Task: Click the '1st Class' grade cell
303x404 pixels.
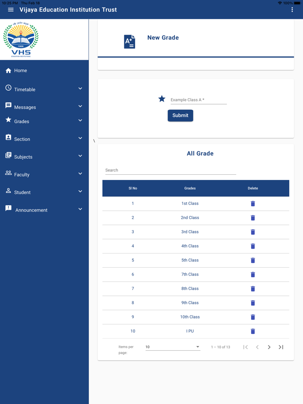Action: tap(190, 204)
